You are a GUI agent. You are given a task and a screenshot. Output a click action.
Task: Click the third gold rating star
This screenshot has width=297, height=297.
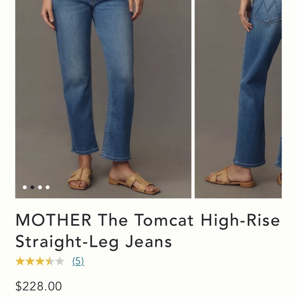(x=40, y=261)
